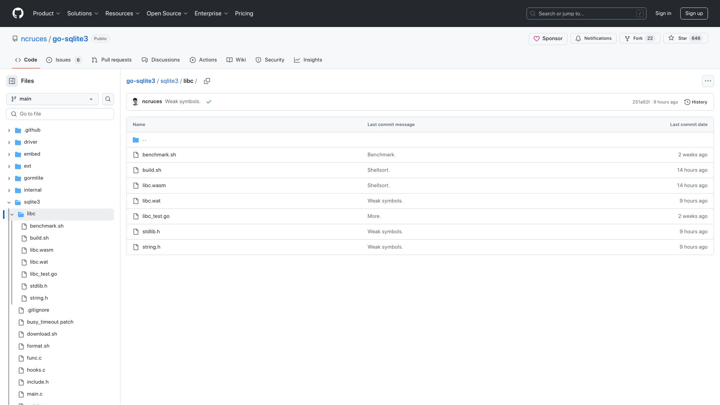Open commit History
This screenshot has height=405, width=720.
pyautogui.click(x=696, y=102)
